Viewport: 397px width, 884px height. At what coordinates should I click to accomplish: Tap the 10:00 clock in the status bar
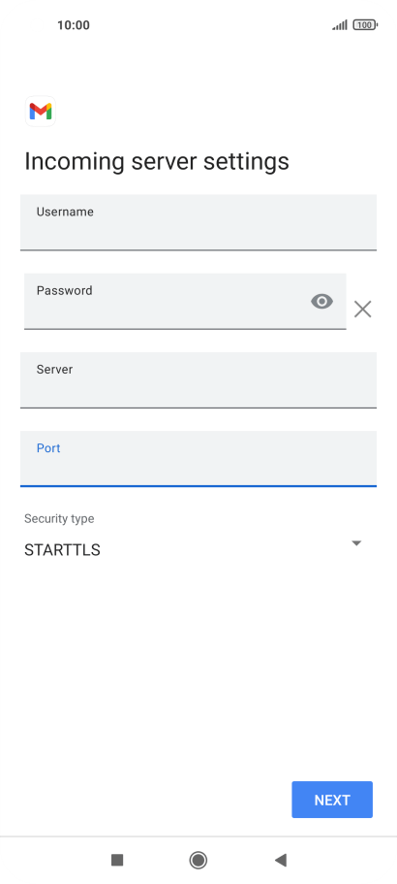73,25
